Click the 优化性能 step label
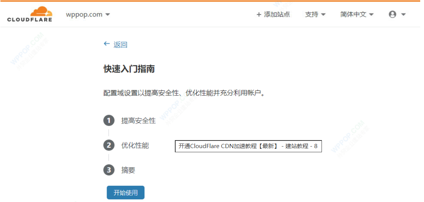Screen dimensions: 424x202 tap(135, 145)
